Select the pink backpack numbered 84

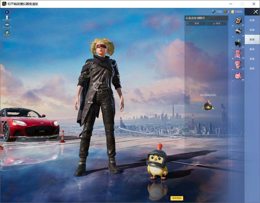point(238,76)
